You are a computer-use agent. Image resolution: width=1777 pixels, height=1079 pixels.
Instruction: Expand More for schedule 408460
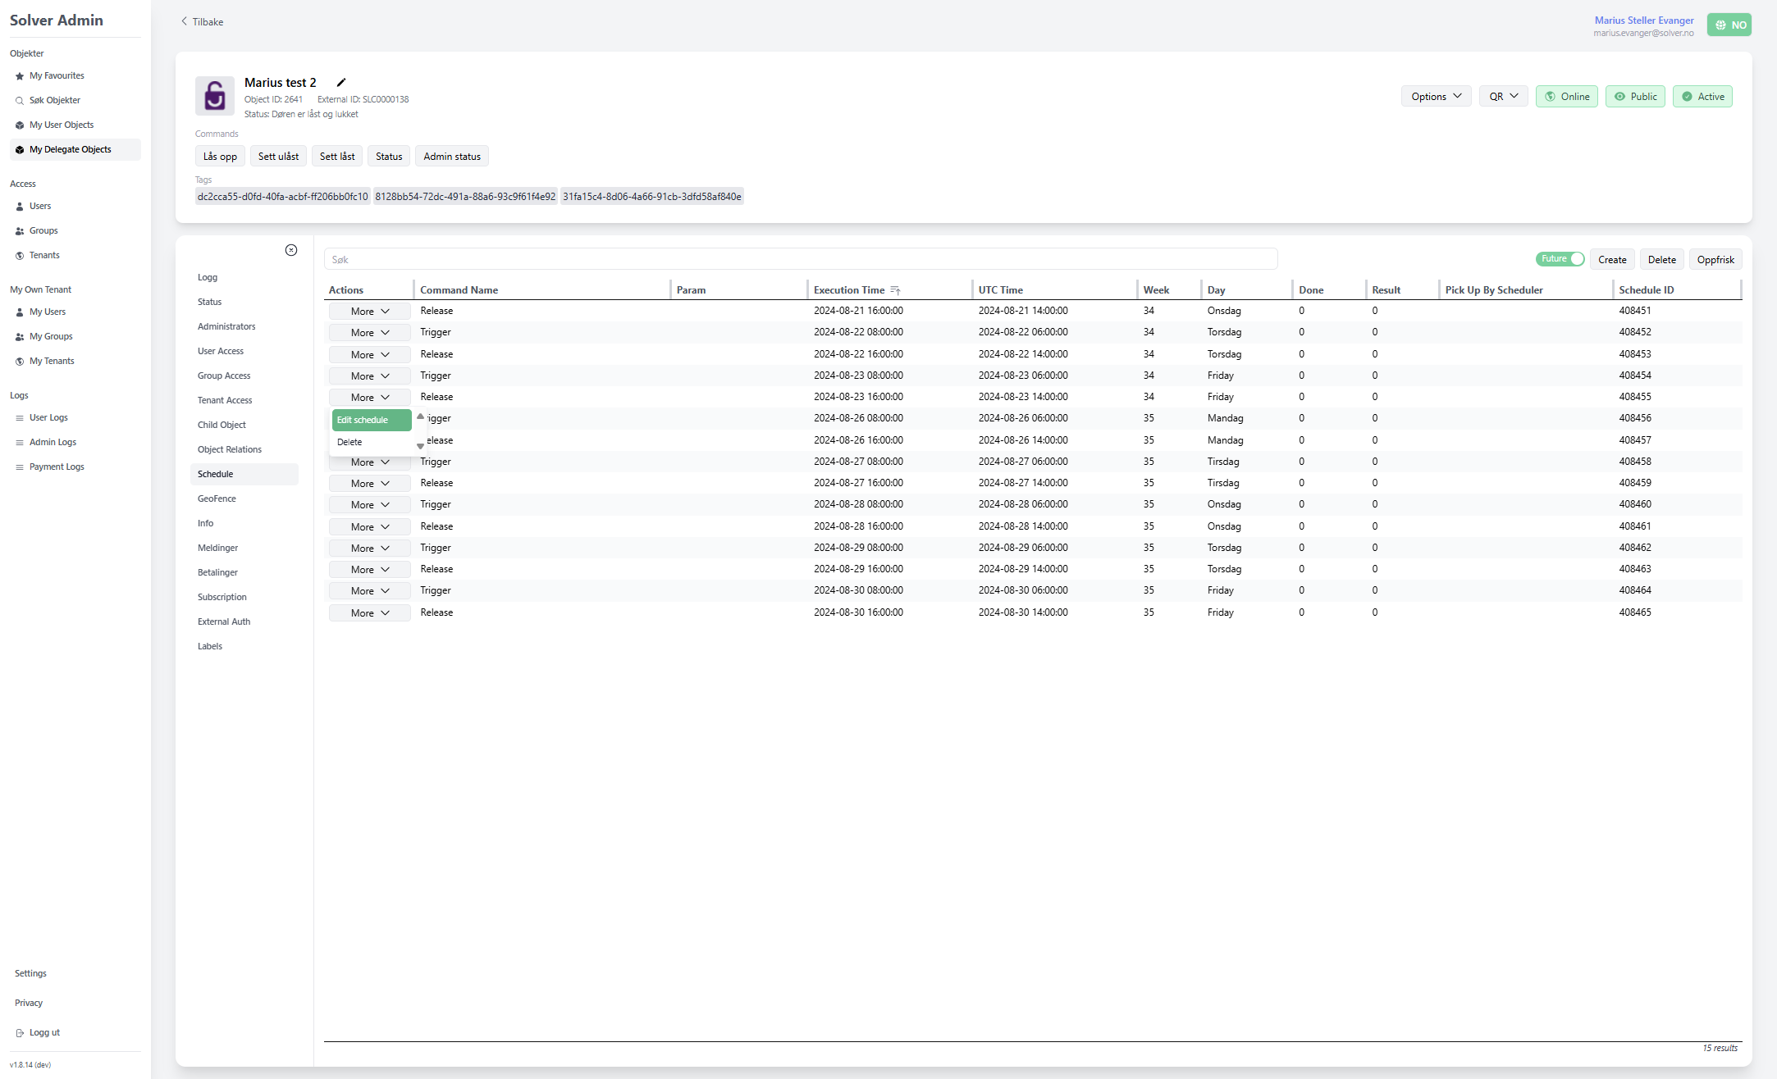(x=370, y=505)
